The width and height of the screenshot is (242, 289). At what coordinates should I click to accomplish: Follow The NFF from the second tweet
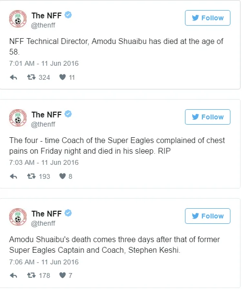pos(208,117)
